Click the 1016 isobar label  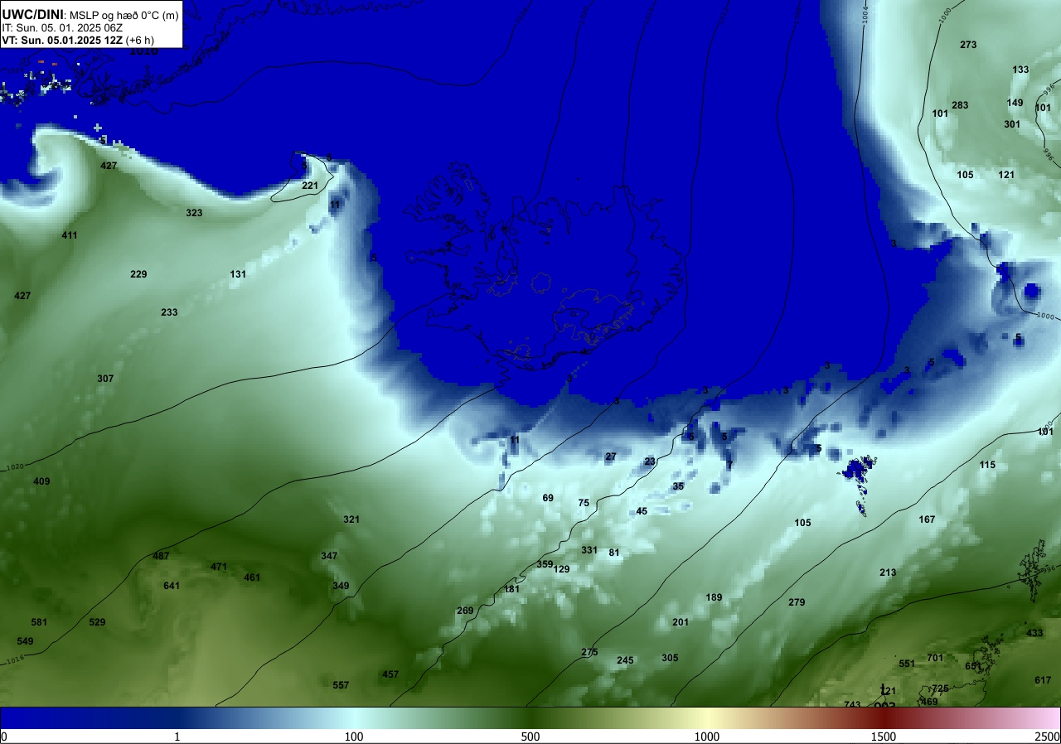pos(14,660)
